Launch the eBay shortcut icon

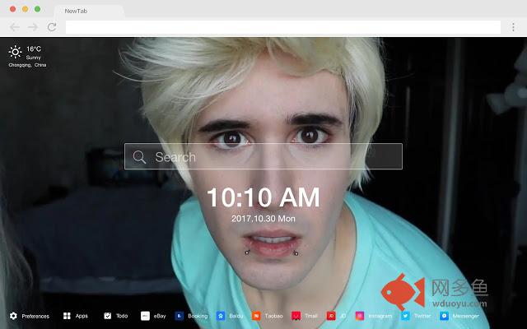(x=145, y=316)
